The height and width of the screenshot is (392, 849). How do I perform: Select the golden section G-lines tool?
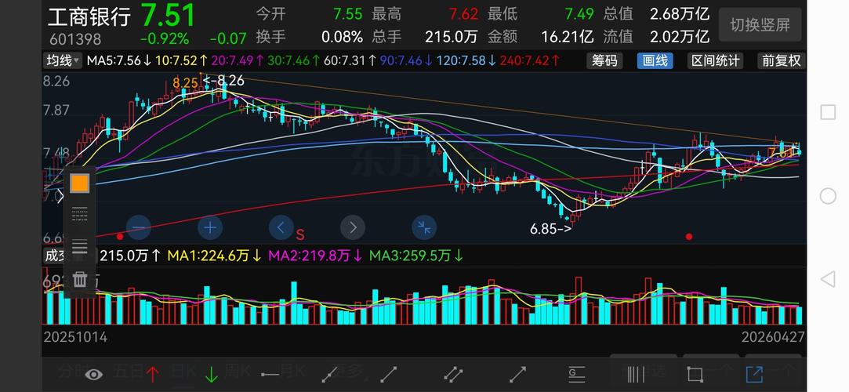pos(577,374)
